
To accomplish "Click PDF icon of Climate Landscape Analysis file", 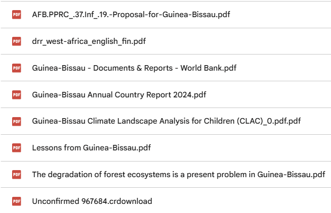I will tap(17, 121).
